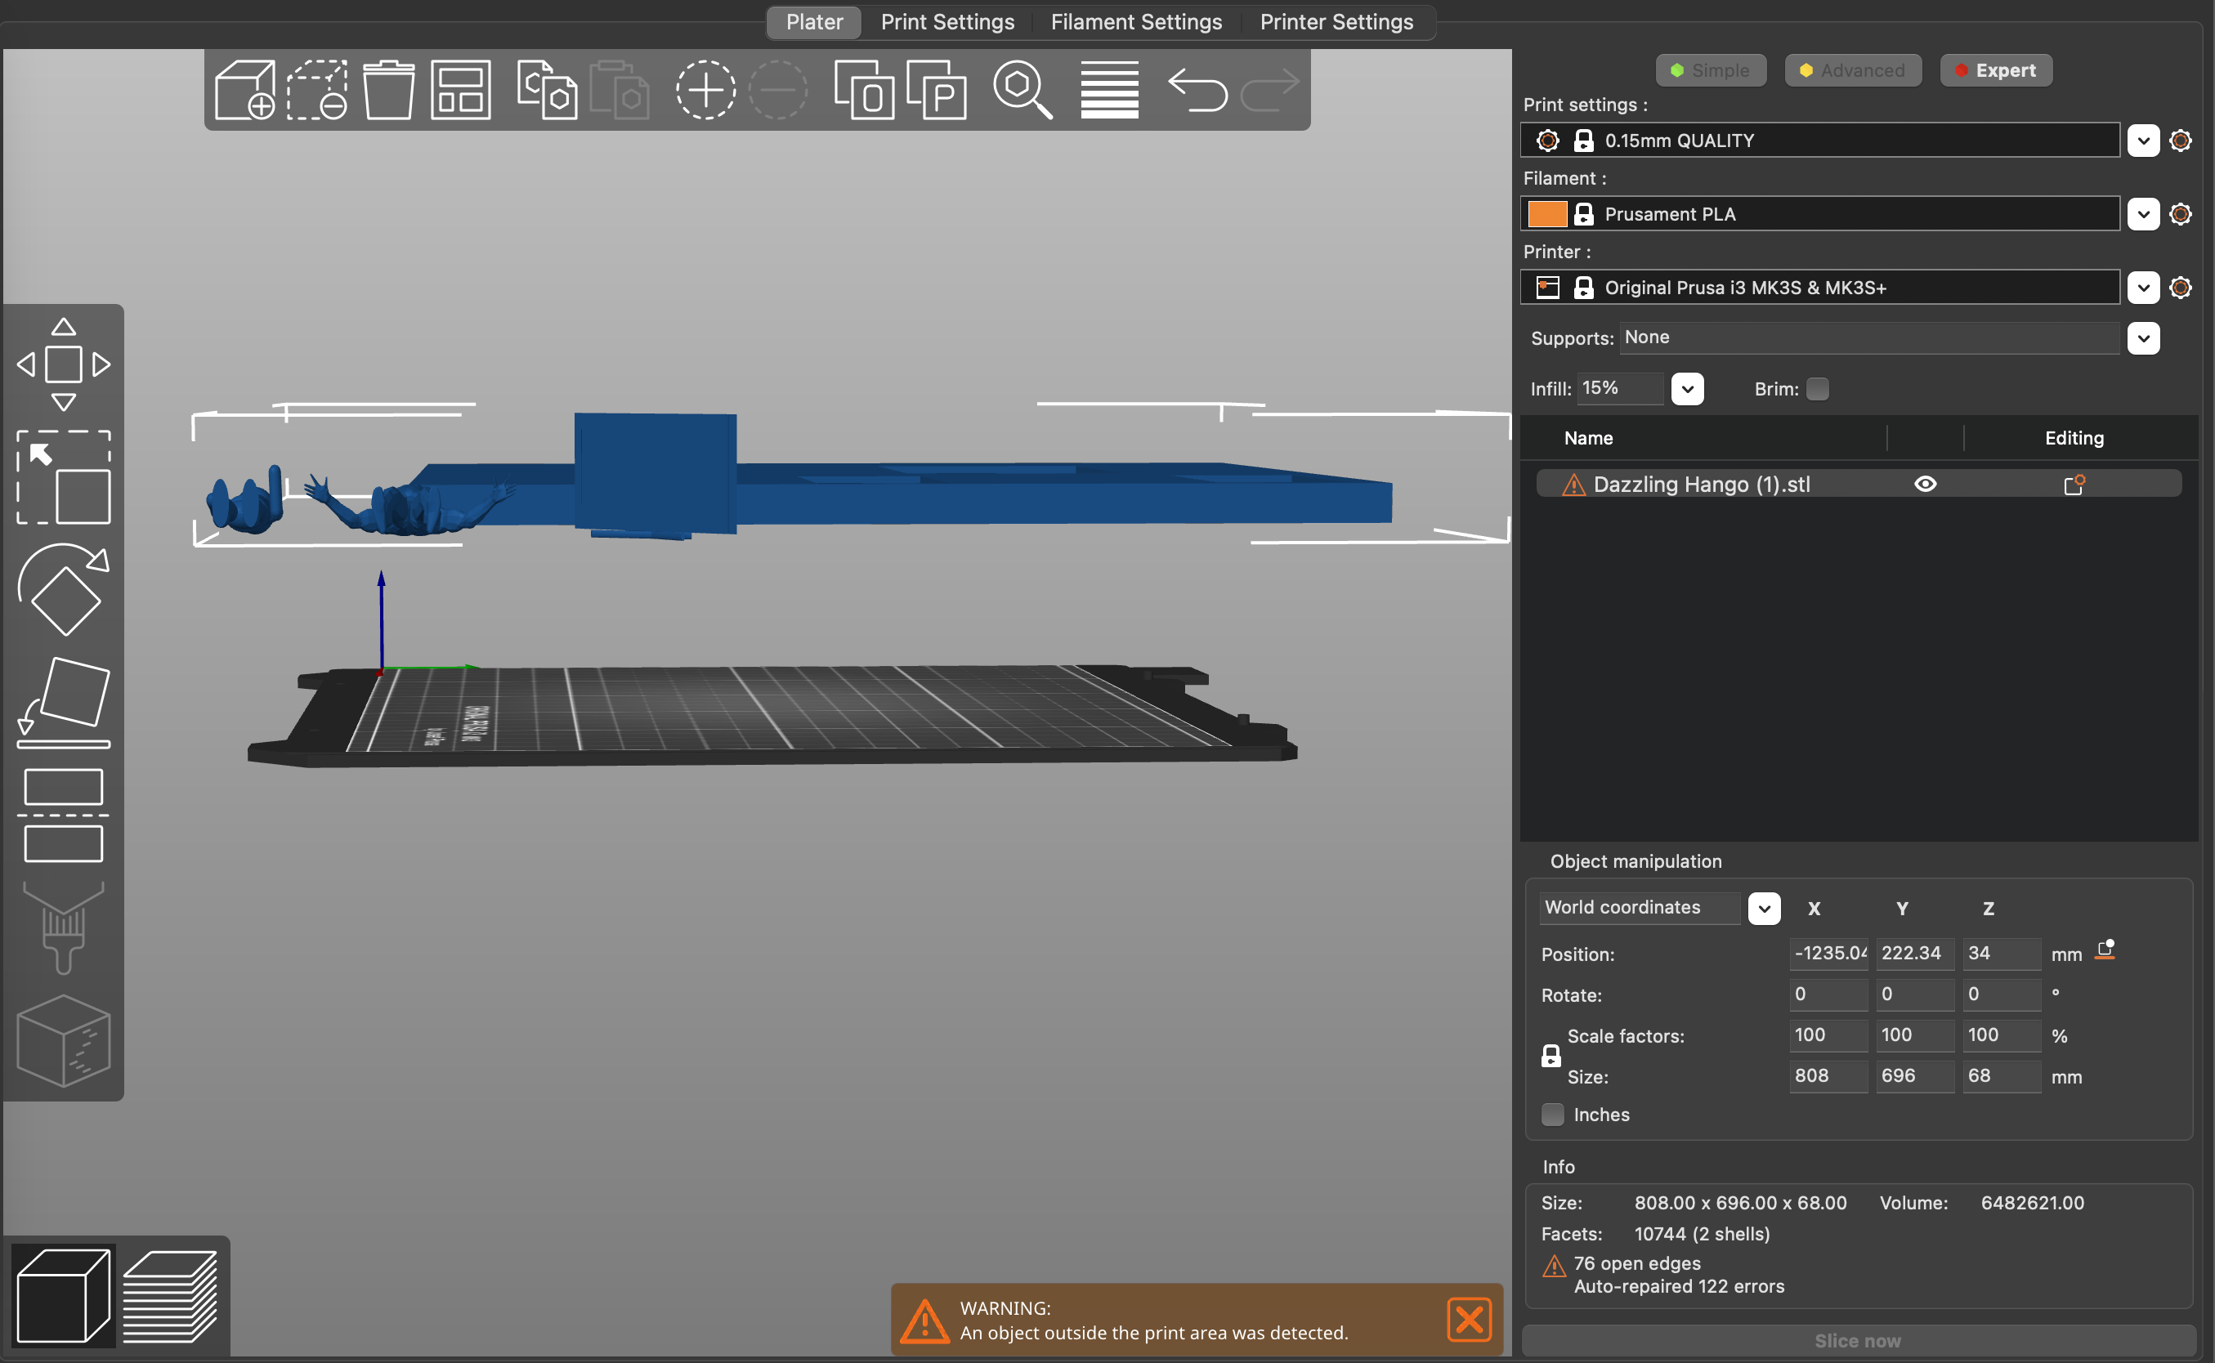Image resolution: width=2215 pixels, height=1363 pixels.
Task: Edit the X position value field
Action: [x=1828, y=953]
